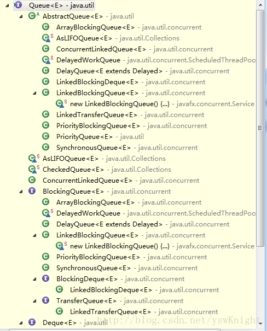Collapse the Deque<E> node
Image resolution: width=267 pixels, height=331 pixels.
[21, 323]
